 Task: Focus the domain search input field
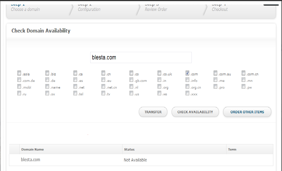coord(141,57)
